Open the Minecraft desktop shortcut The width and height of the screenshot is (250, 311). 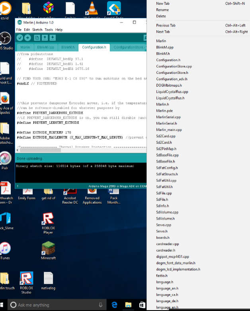click(x=48, y=251)
